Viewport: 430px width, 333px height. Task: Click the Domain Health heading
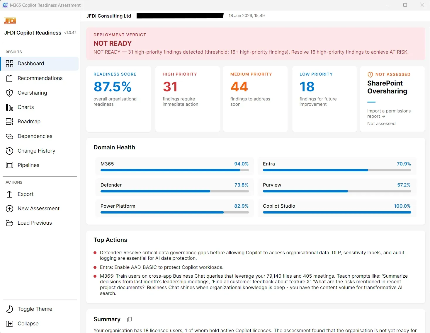click(x=114, y=147)
